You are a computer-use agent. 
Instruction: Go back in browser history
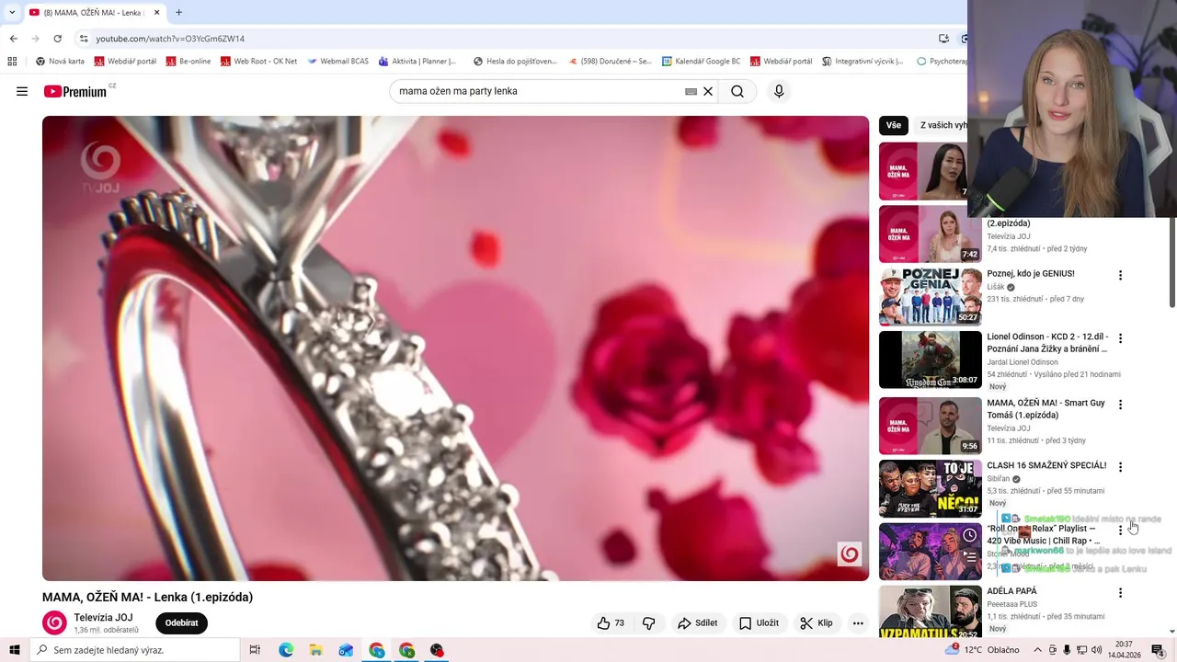click(13, 39)
